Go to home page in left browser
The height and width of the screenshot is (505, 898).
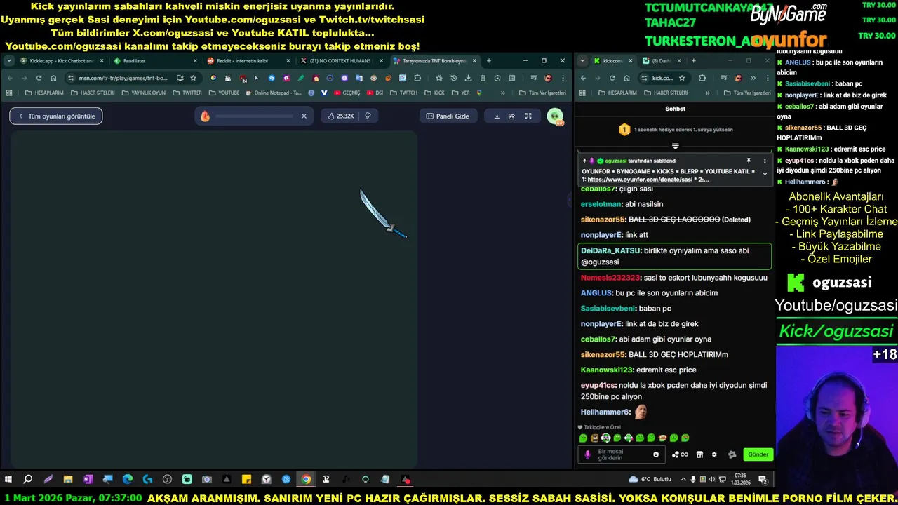click(x=53, y=78)
